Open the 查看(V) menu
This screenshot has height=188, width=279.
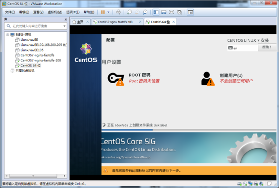[38, 12]
